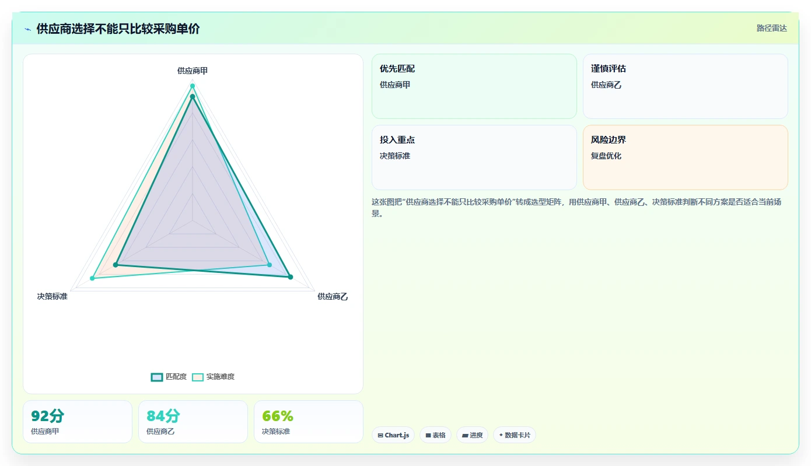Click the lightning icon beside the title
This screenshot has height=466, width=811.
(27, 29)
